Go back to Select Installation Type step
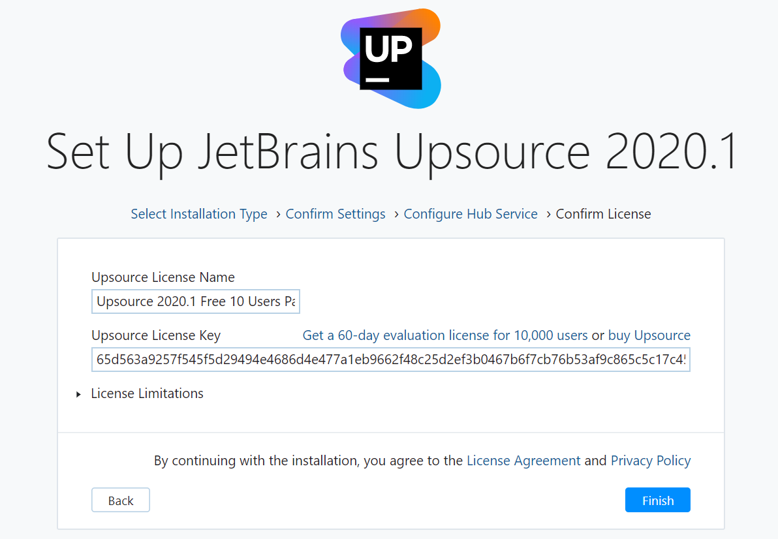Screen dimensions: 778x539 (199, 214)
